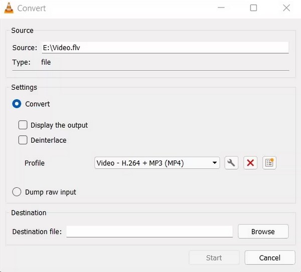Viewport: 301px width, 272px height.
Task: Delete selected profile with red X icon
Action: click(x=250, y=163)
